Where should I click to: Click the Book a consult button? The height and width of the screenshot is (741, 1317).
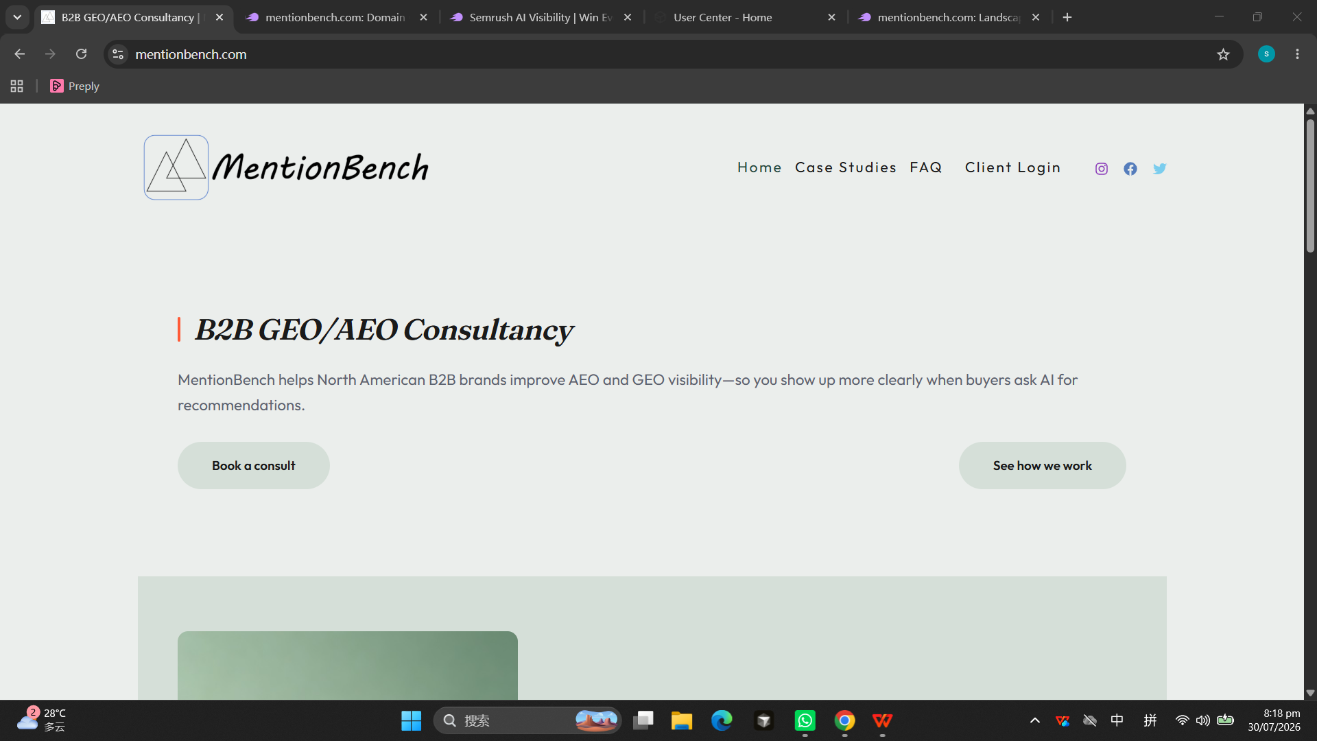coord(254,465)
